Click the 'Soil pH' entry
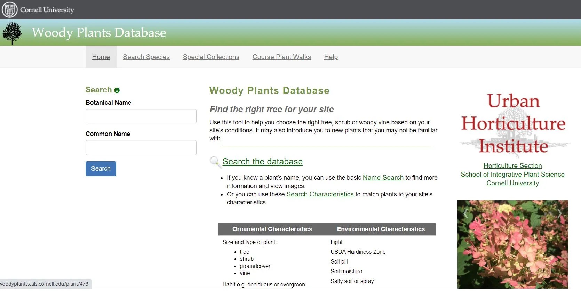581x291 pixels. 339,262
